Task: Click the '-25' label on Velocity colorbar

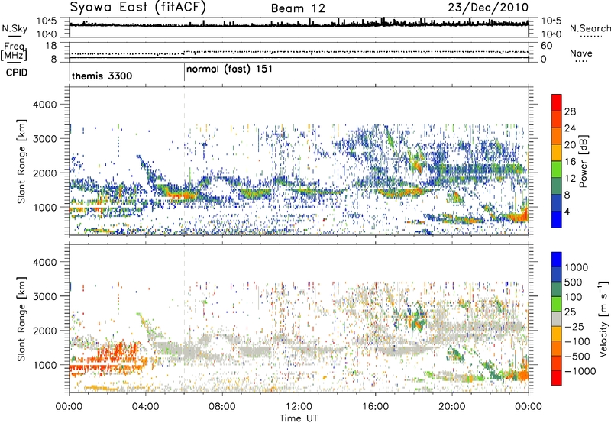Action: [x=573, y=326]
